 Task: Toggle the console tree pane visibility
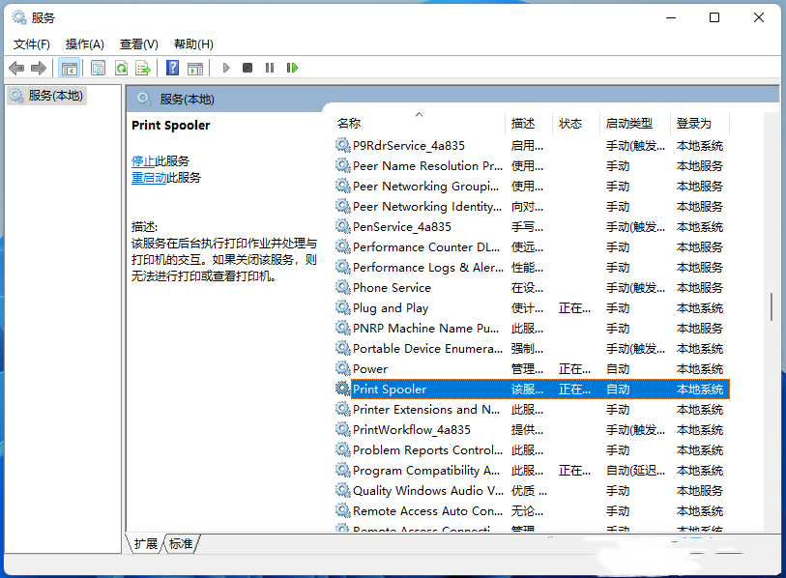[69, 68]
